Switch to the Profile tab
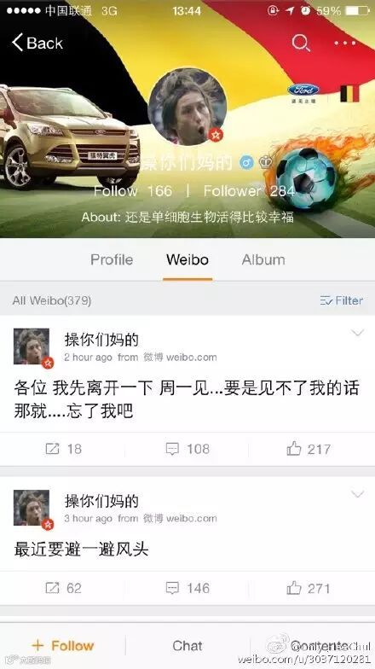 (112, 259)
